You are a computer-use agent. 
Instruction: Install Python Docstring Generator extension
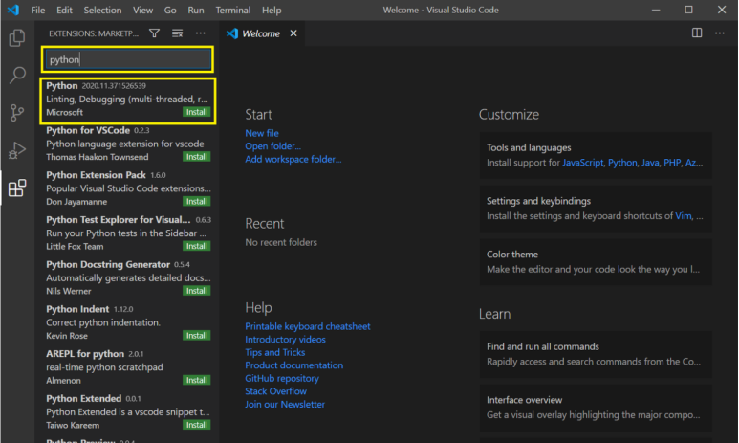196,291
